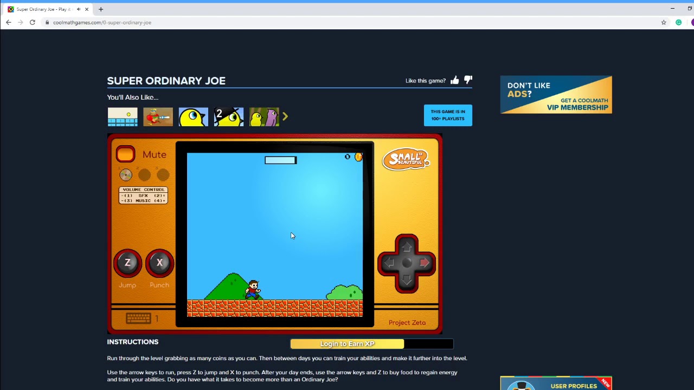Tap the D-pad left arrow

(x=389, y=263)
